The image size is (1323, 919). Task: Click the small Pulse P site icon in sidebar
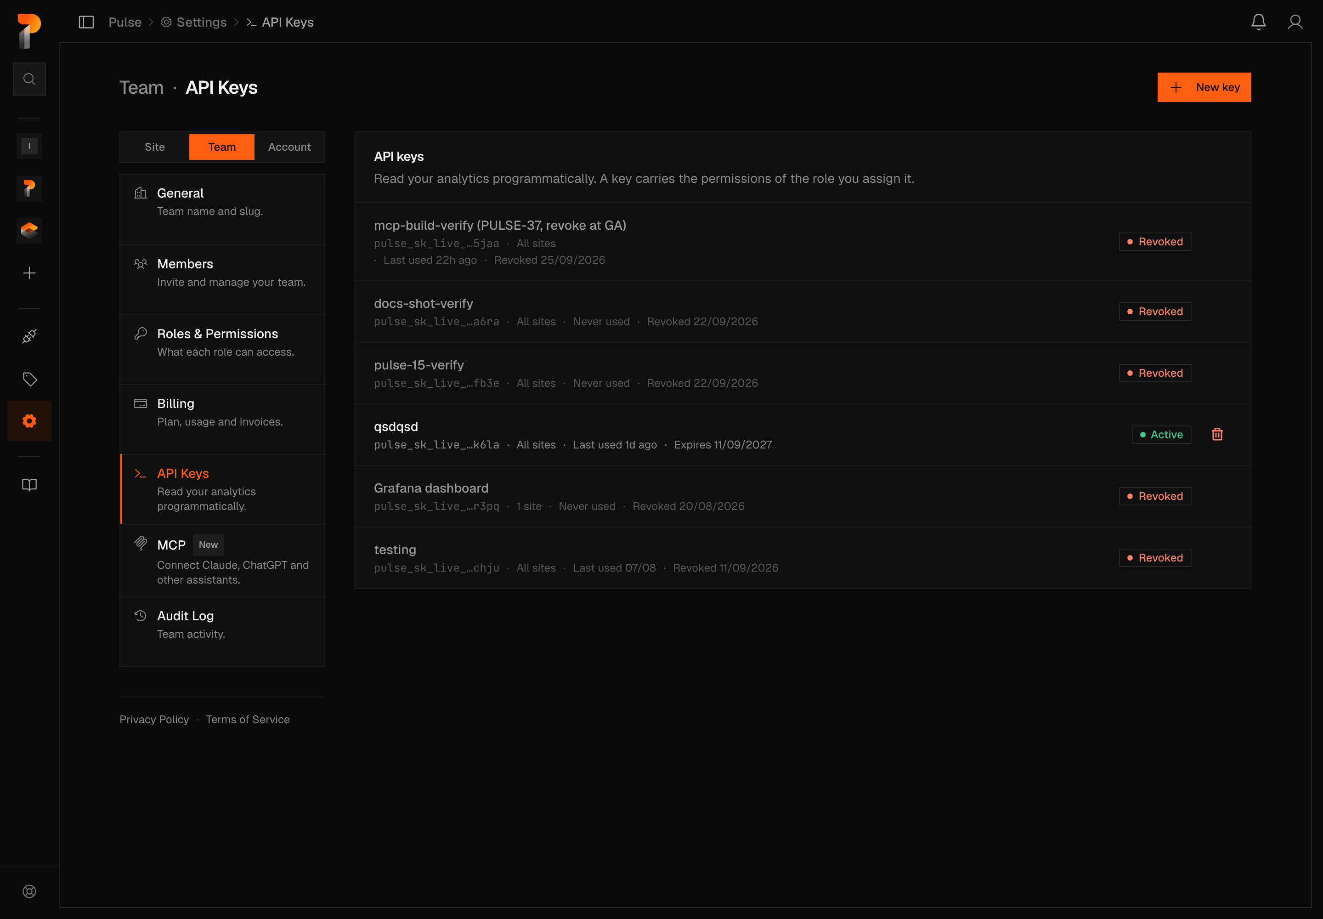(x=29, y=189)
